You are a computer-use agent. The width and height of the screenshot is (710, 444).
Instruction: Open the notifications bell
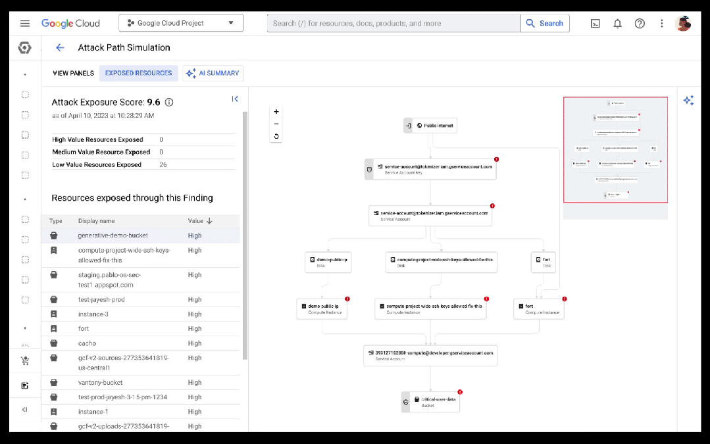click(617, 24)
